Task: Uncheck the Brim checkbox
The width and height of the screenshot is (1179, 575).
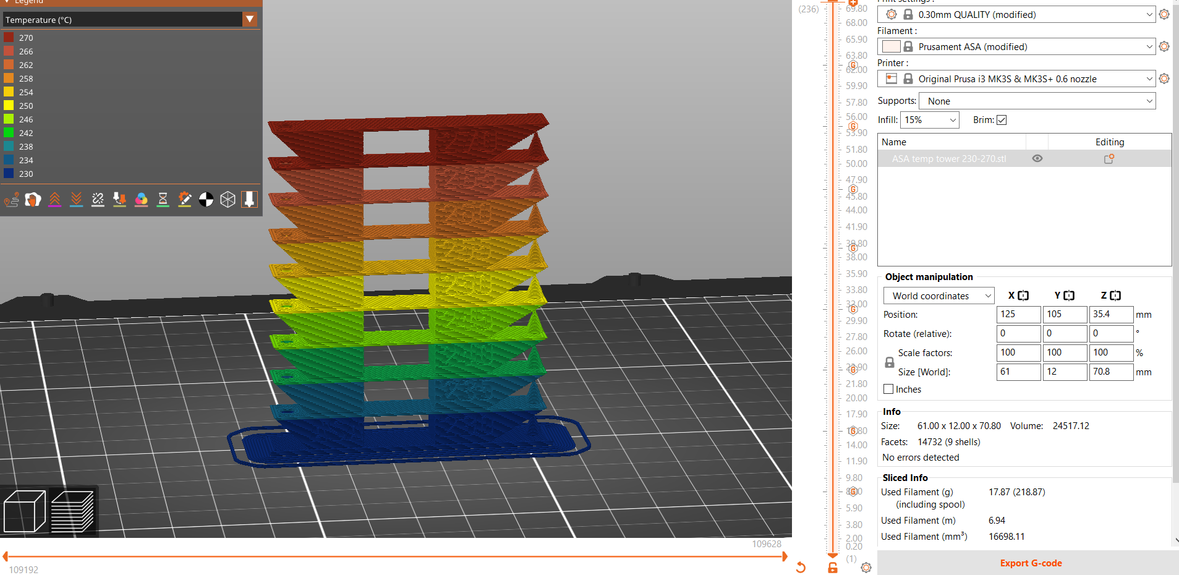Action: pos(1002,120)
